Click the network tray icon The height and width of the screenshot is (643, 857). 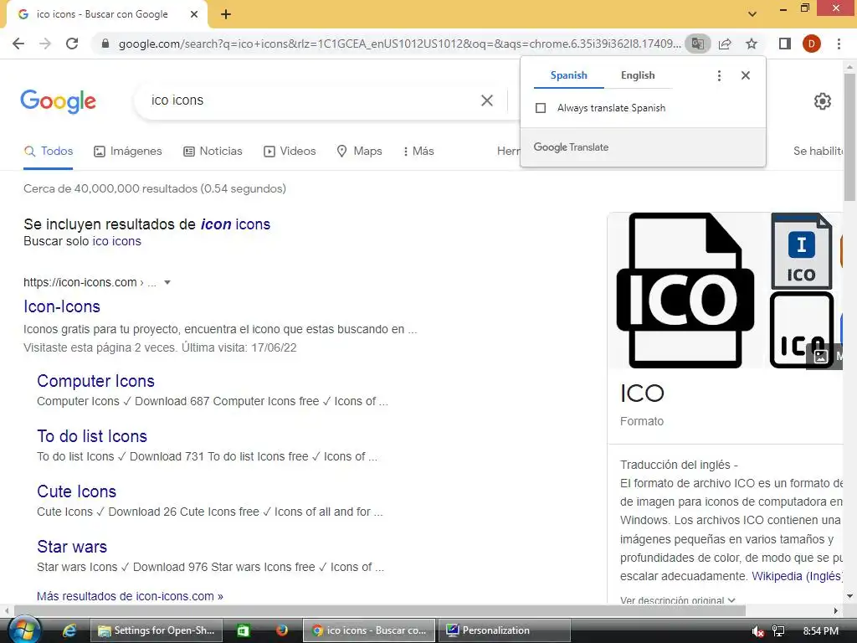point(778,631)
